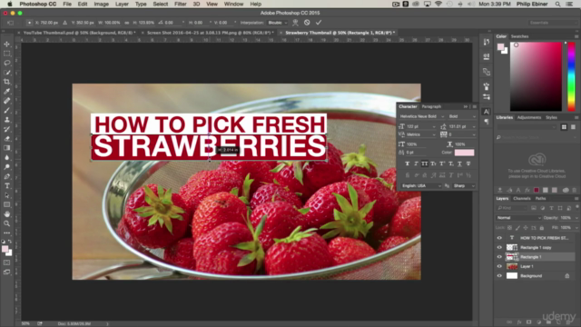581x327 pixels.
Task: Select the Lasso tool
Action: [6, 63]
